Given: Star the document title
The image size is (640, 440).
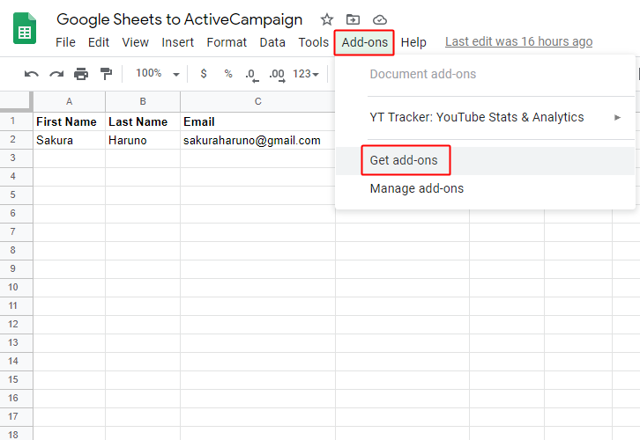Looking at the screenshot, I should pyautogui.click(x=326, y=19).
